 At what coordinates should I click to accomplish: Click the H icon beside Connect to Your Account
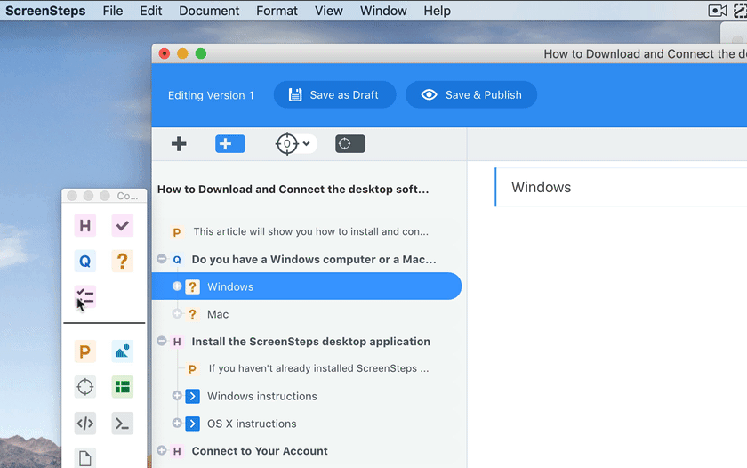coord(177,451)
